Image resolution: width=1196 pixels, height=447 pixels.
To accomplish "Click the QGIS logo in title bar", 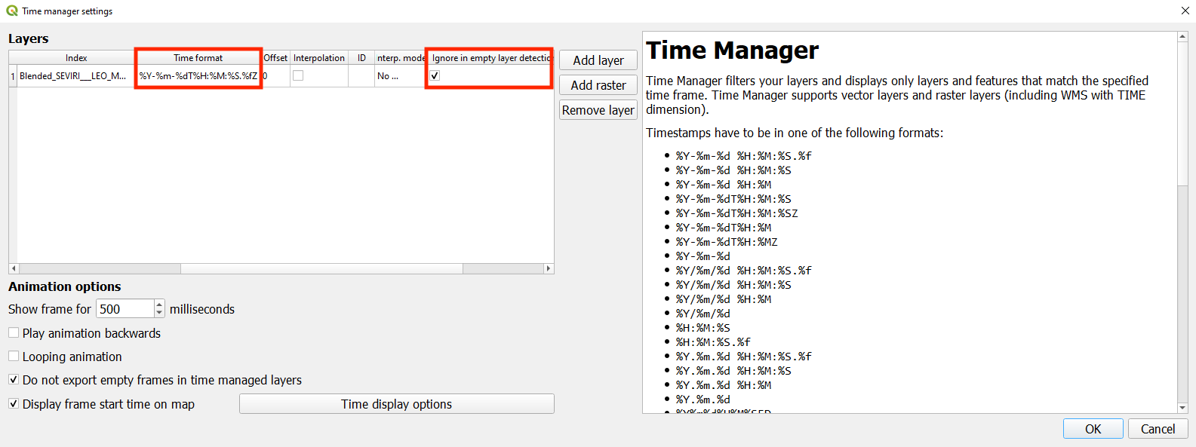I will (x=11, y=11).
